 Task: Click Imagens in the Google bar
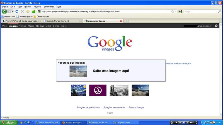pos(13,26)
